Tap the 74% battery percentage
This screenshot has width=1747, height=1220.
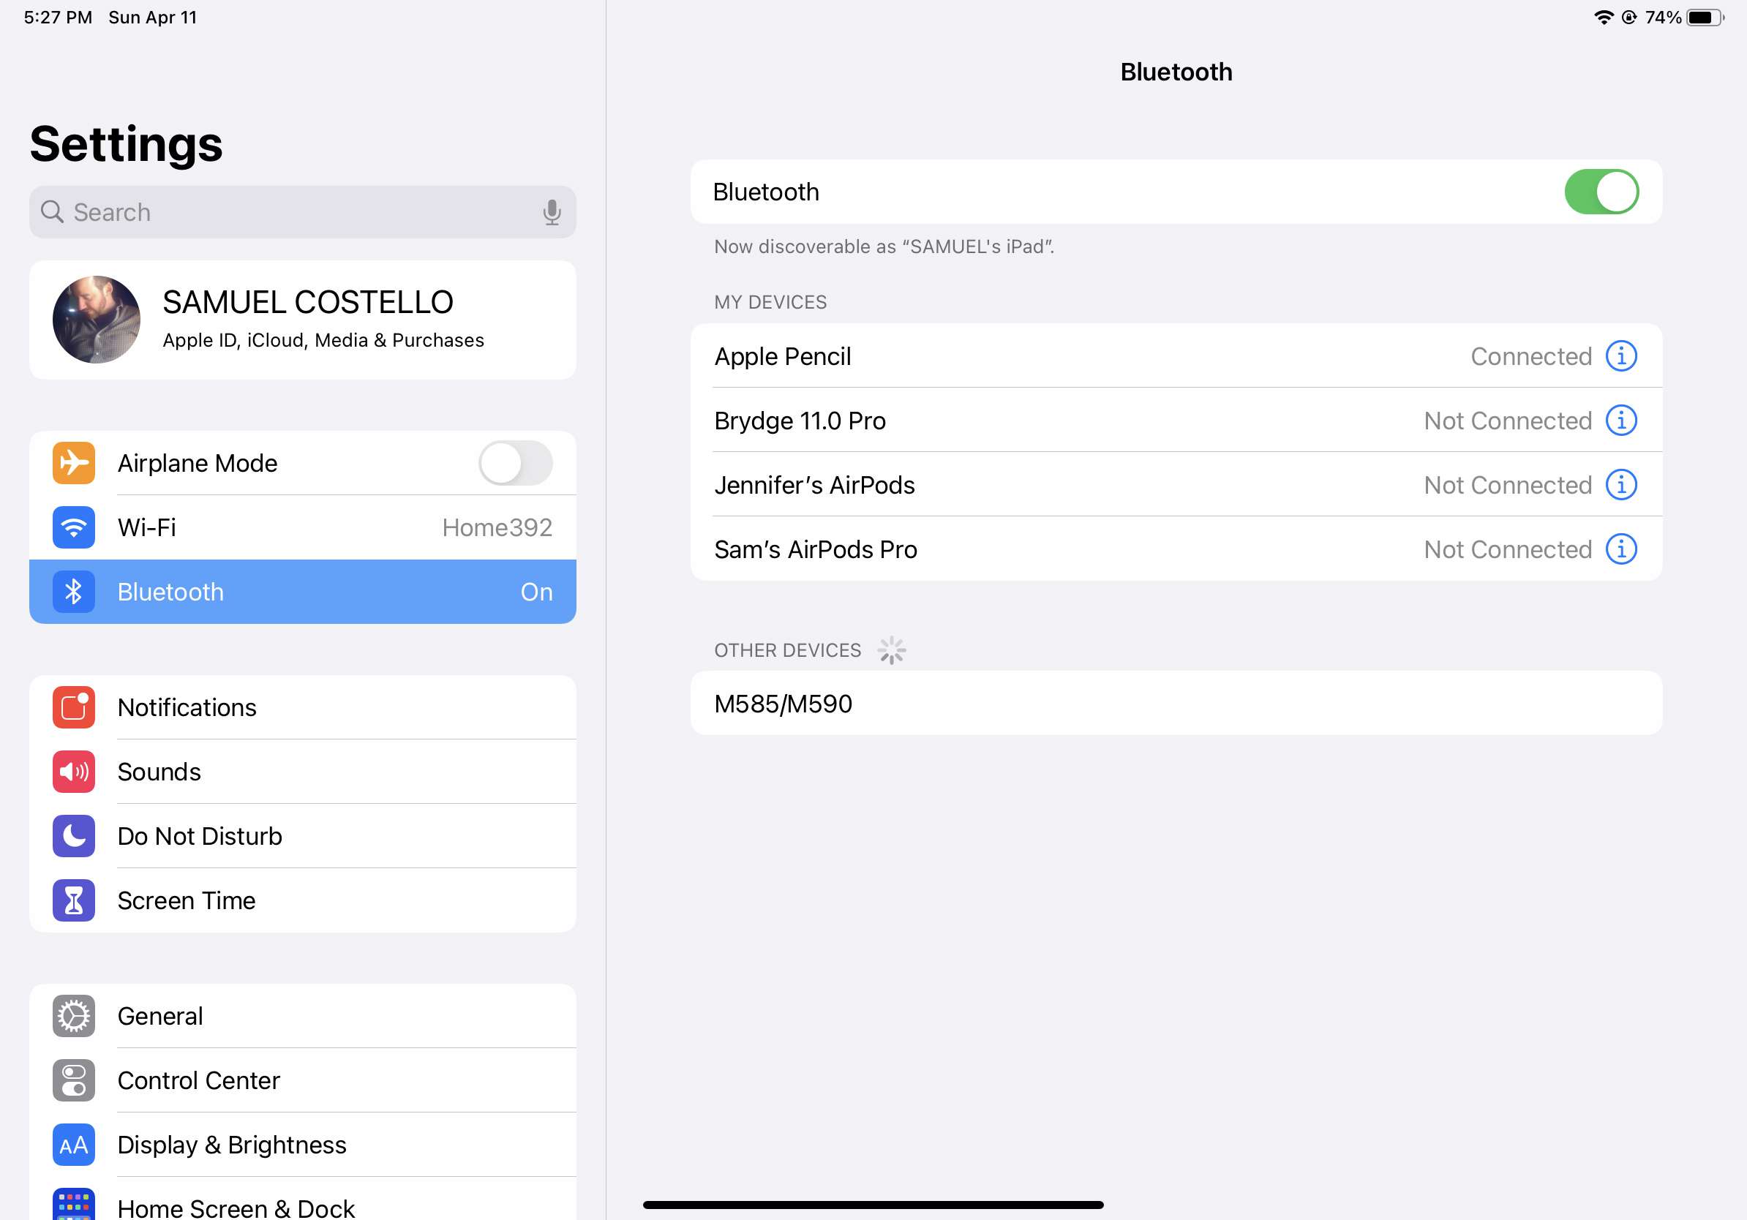pyautogui.click(x=1664, y=18)
